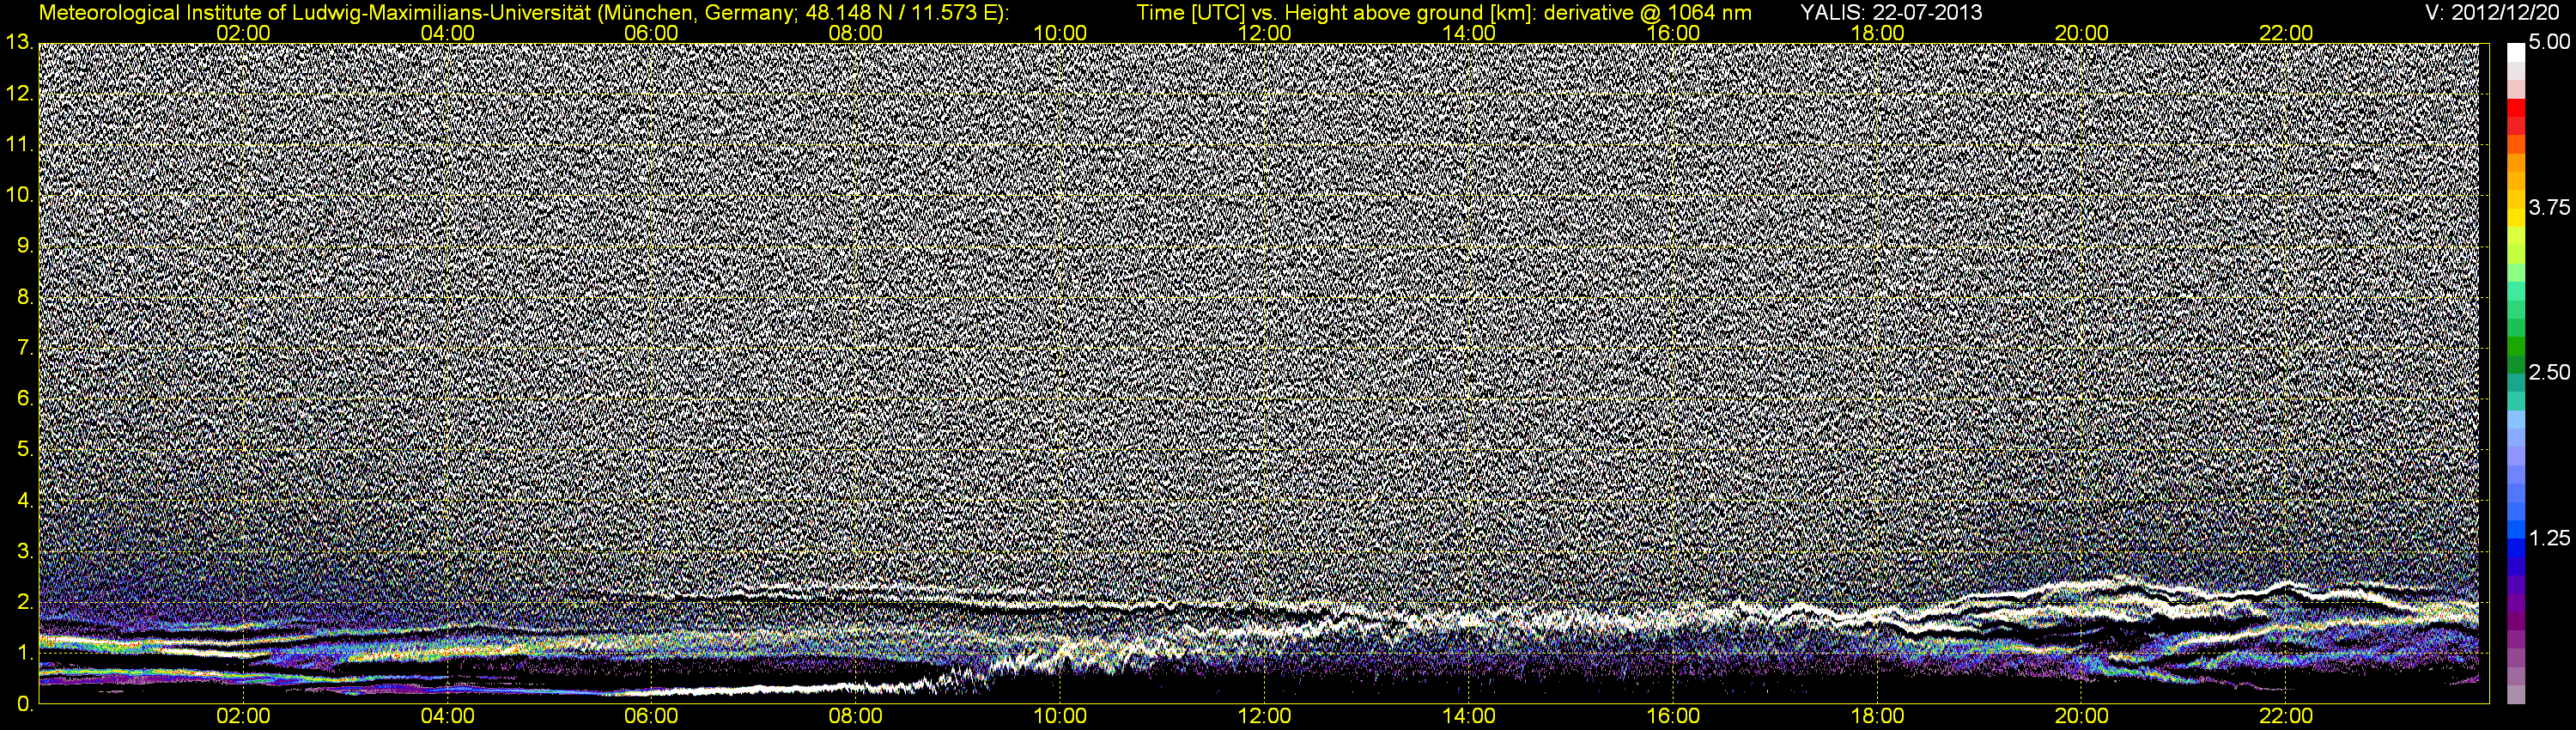The width and height of the screenshot is (2576, 730).
Task: Click the Meteorological Institute title text
Action: point(524,13)
